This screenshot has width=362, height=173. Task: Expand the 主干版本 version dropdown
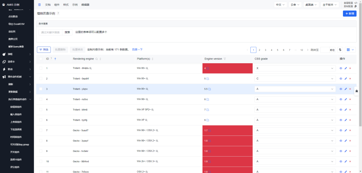pos(330,5)
